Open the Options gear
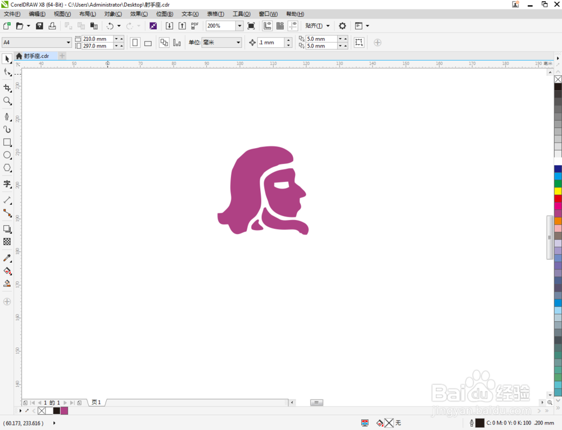 point(342,26)
